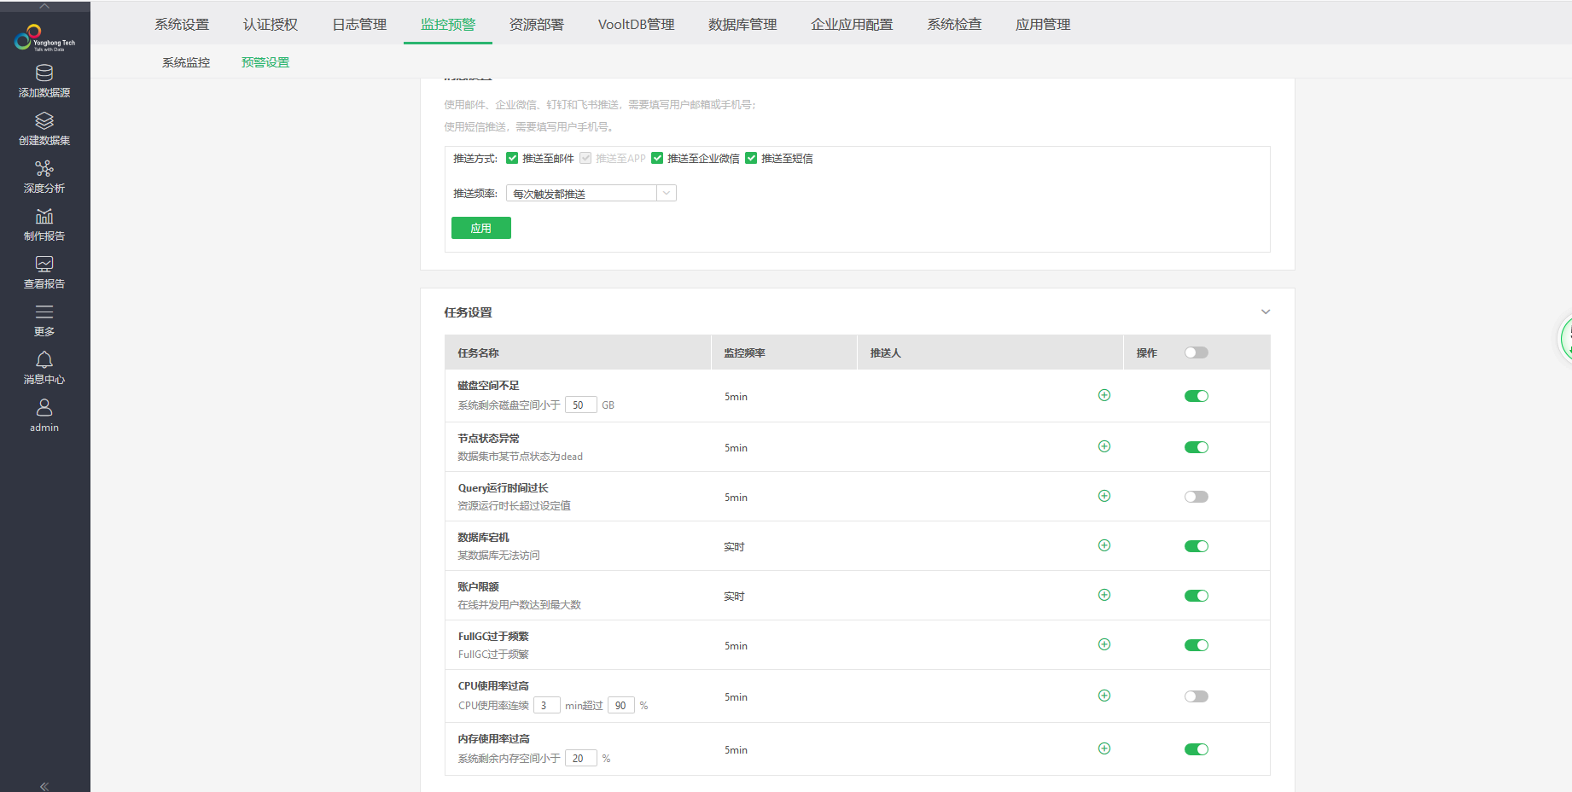Add a recipient for 磁盘空间不足
Screen dimensions: 1572x792
coord(1104,395)
